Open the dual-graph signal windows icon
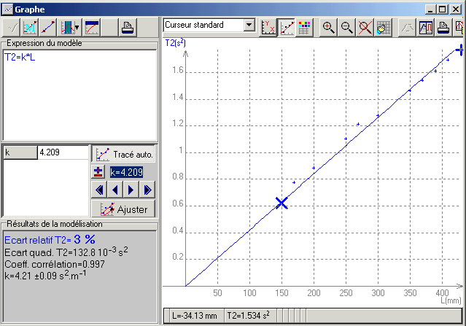 426,28
